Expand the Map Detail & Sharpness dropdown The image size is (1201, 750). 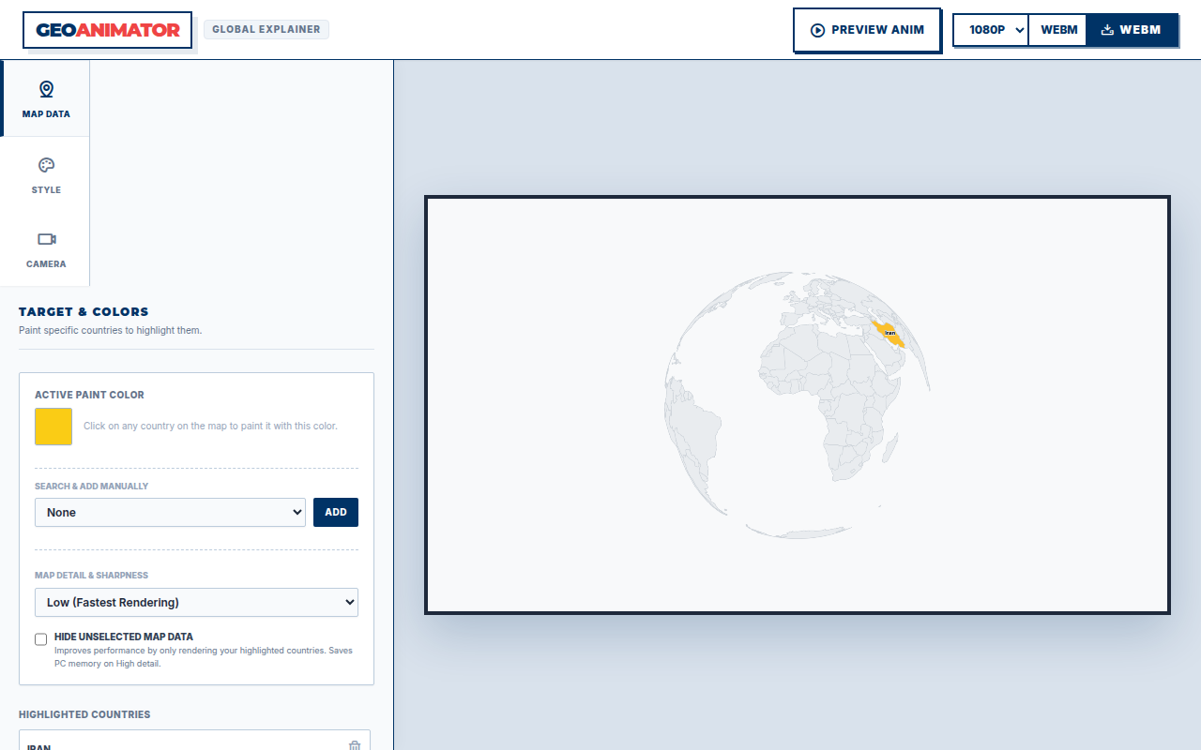coord(196,602)
